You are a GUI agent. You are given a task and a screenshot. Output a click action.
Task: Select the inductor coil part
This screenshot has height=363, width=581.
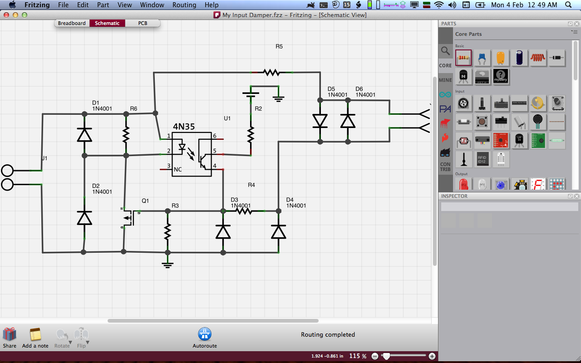pyautogui.click(x=537, y=58)
